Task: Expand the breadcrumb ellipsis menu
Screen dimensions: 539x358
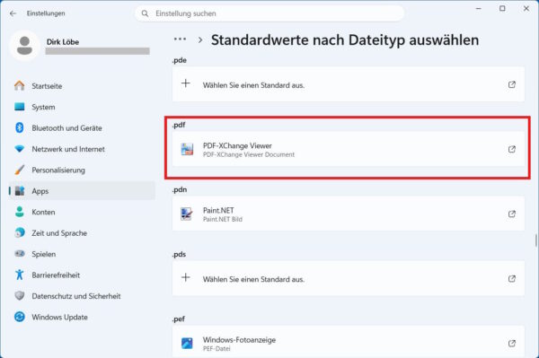Action: [x=180, y=39]
